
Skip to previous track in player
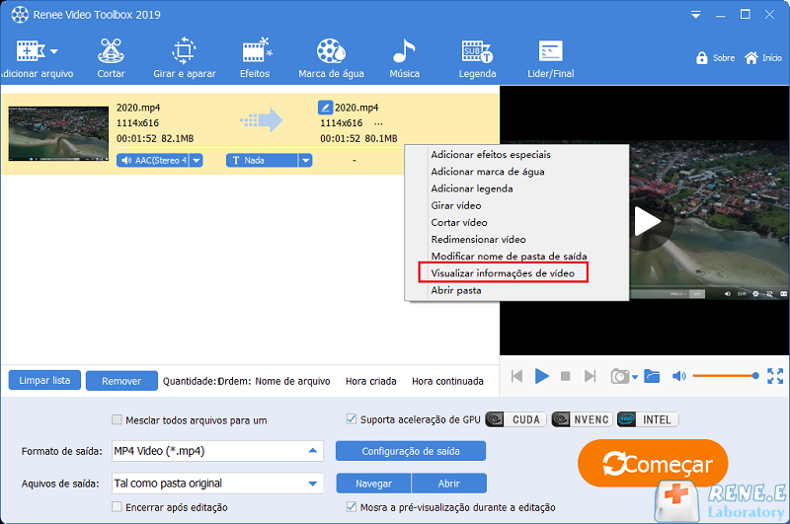(516, 376)
